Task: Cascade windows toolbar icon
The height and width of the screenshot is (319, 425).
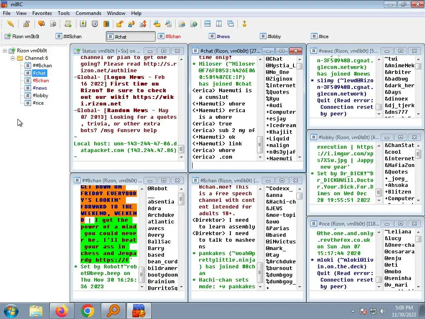Action: coord(231,24)
